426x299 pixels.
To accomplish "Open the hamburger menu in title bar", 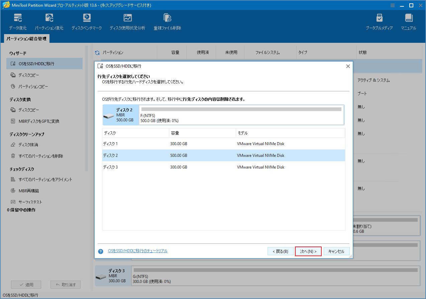I will (x=392, y=5).
